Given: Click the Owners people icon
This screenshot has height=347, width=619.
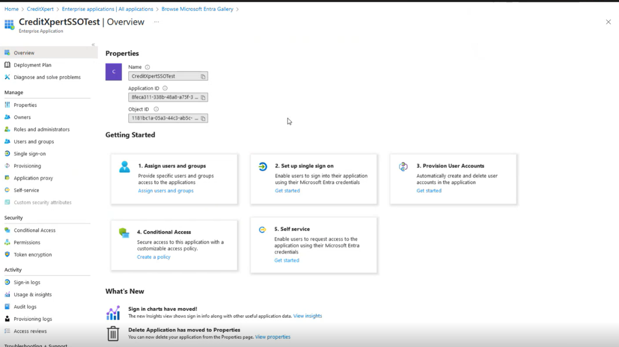Looking at the screenshot, I should [x=7, y=117].
